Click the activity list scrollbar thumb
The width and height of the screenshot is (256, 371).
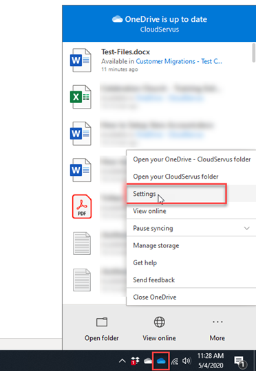pos(254,52)
